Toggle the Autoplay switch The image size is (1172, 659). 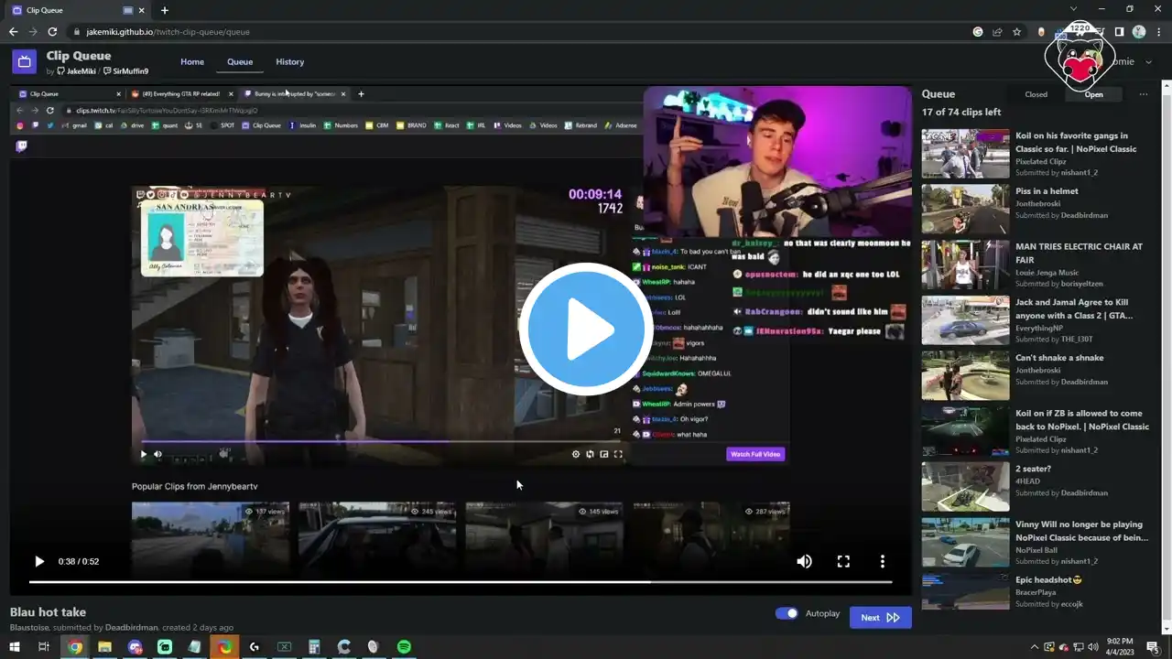tap(787, 613)
